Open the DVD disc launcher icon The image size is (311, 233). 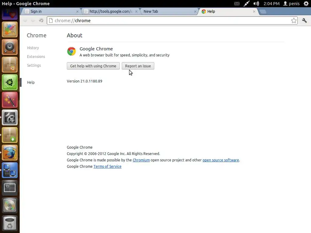click(x=10, y=205)
